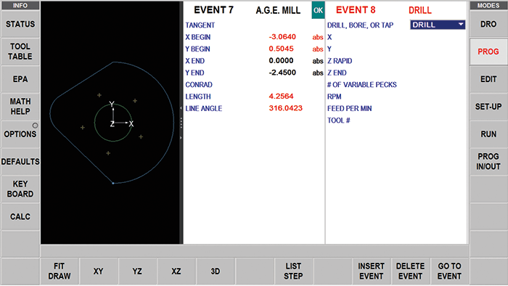
Task: Click the GO TO EVENT button
Action: [449, 271]
